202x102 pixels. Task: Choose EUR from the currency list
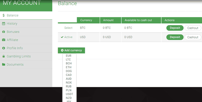68,56
